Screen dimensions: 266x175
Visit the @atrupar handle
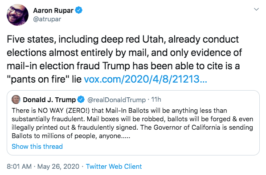pyautogui.click(x=47, y=19)
